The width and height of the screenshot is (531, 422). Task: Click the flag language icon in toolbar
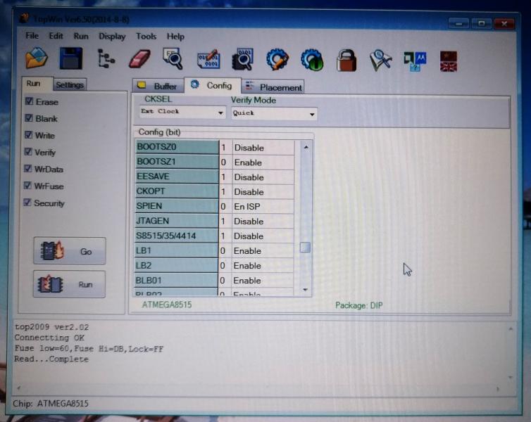pyautogui.click(x=448, y=60)
